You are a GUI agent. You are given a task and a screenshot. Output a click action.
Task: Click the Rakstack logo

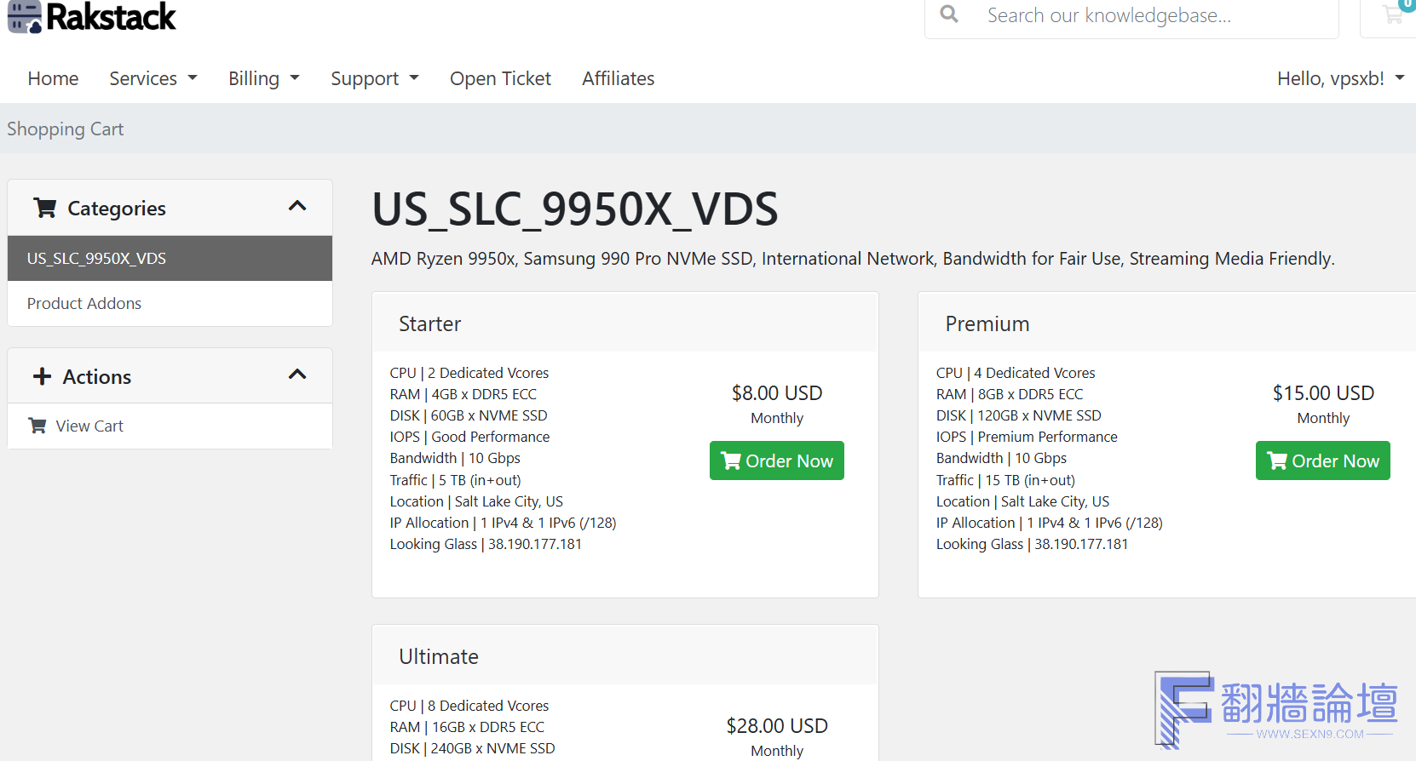92,17
